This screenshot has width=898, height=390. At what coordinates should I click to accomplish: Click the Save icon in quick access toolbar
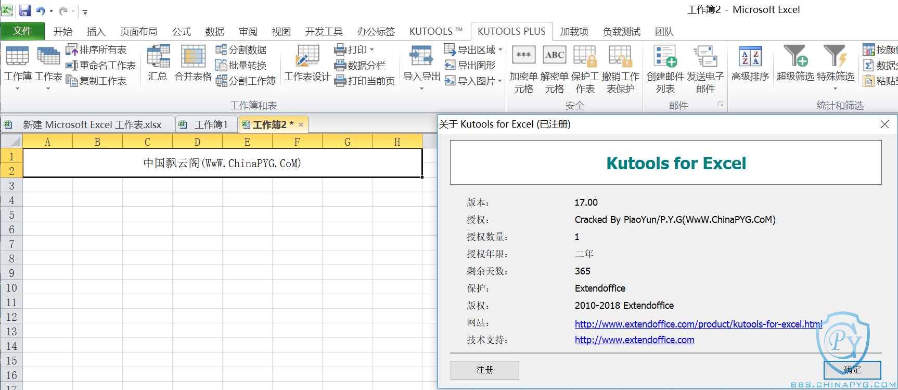point(25,10)
